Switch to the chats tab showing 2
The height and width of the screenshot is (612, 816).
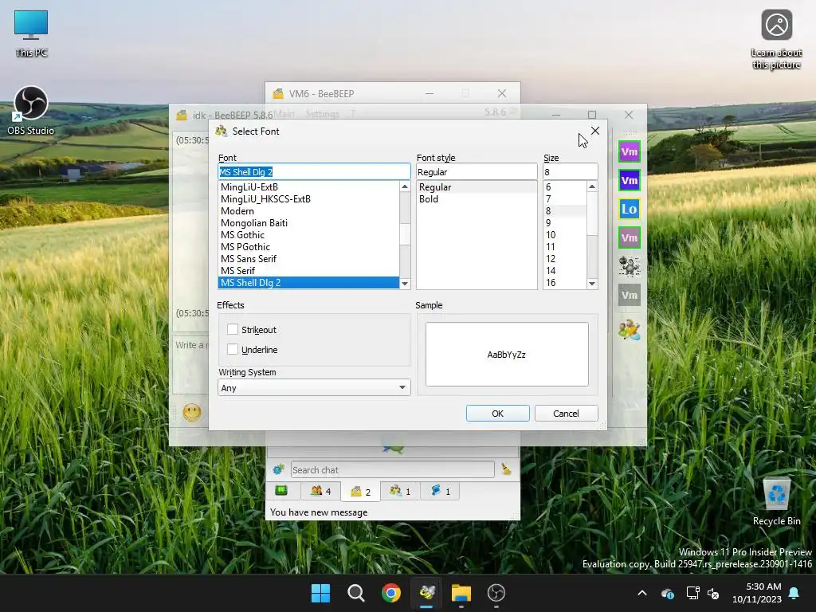point(360,491)
